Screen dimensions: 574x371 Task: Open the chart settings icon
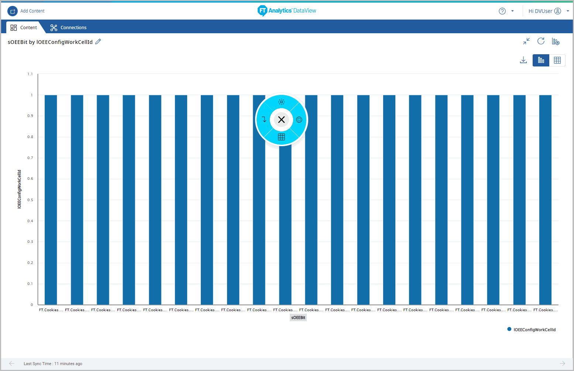click(556, 41)
